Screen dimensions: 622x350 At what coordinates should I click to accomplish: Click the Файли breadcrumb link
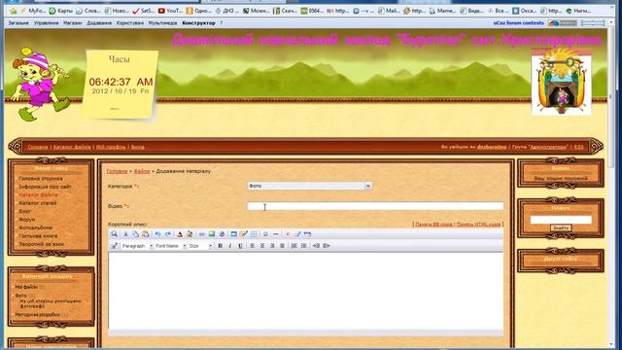(142, 171)
